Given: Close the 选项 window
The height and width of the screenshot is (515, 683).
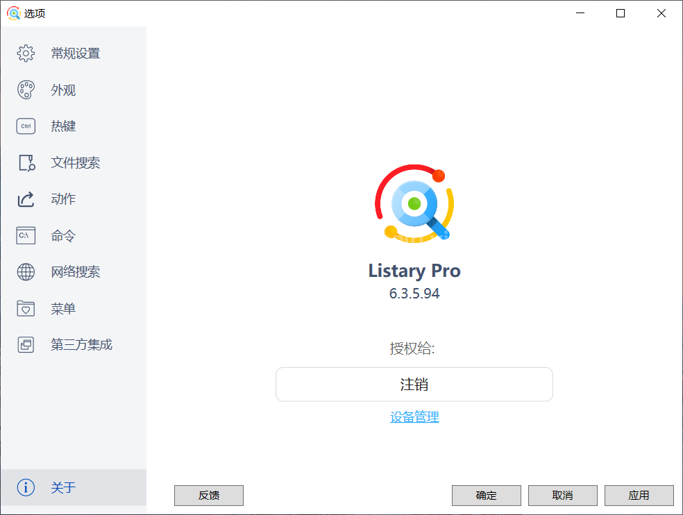Looking at the screenshot, I should click(x=661, y=13).
